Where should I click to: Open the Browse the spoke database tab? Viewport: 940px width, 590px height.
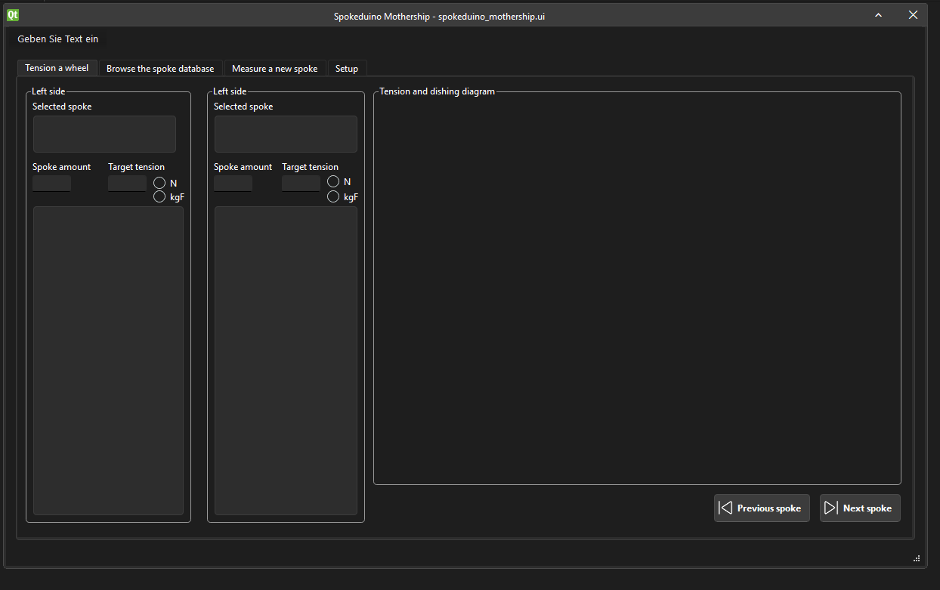(160, 69)
